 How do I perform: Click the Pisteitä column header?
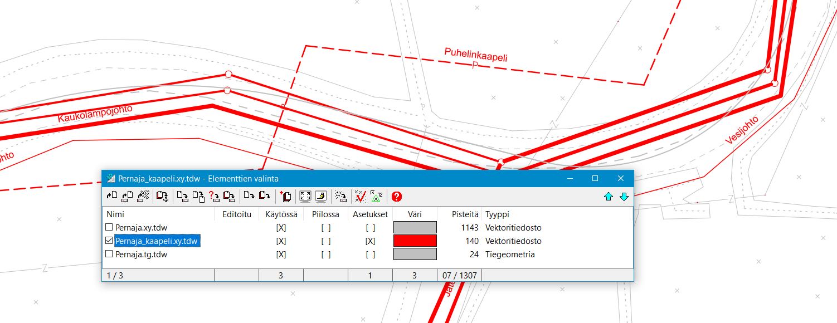point(465,214)
